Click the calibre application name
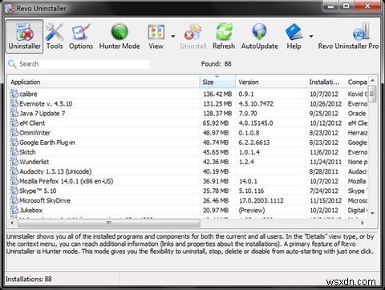This screenshot has width=385, height=290. pyautogui.click(x=28, y=94)
